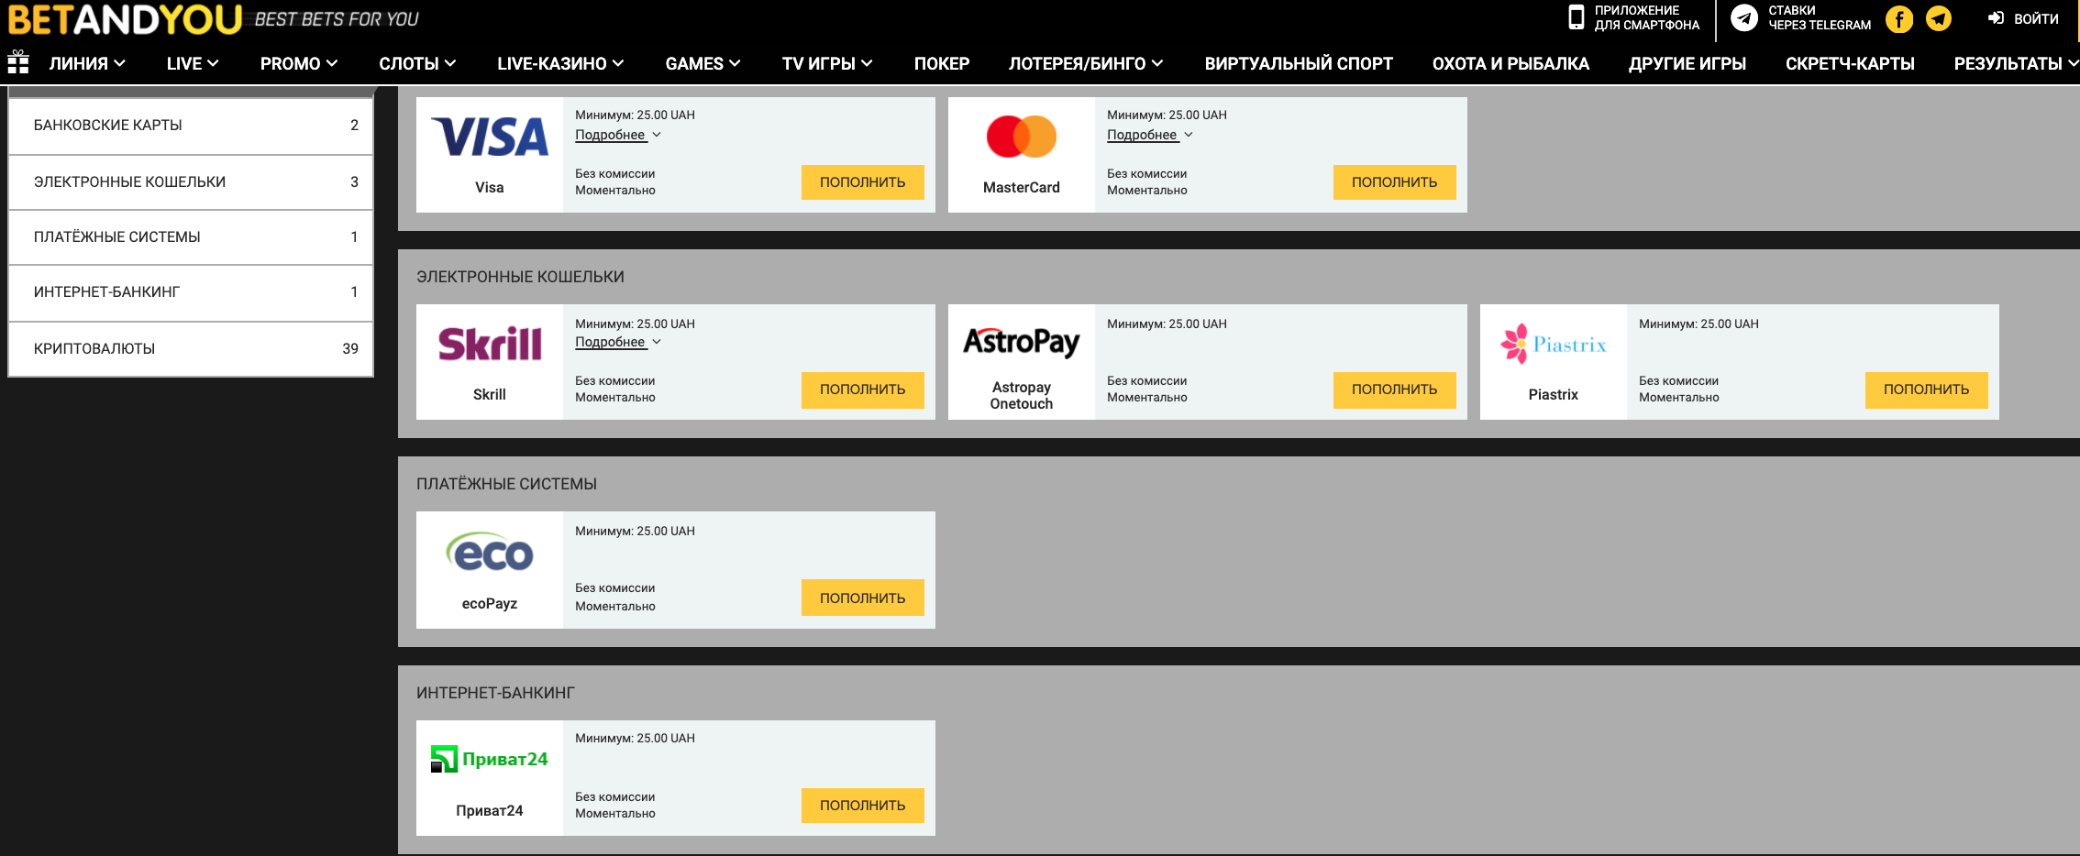Click ПОПОЛНИТЬ for Piastrix
Screen dimensions: 2080x856
click(1927, 390)
